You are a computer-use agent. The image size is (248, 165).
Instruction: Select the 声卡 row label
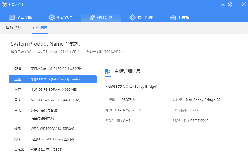pos(18,110)
